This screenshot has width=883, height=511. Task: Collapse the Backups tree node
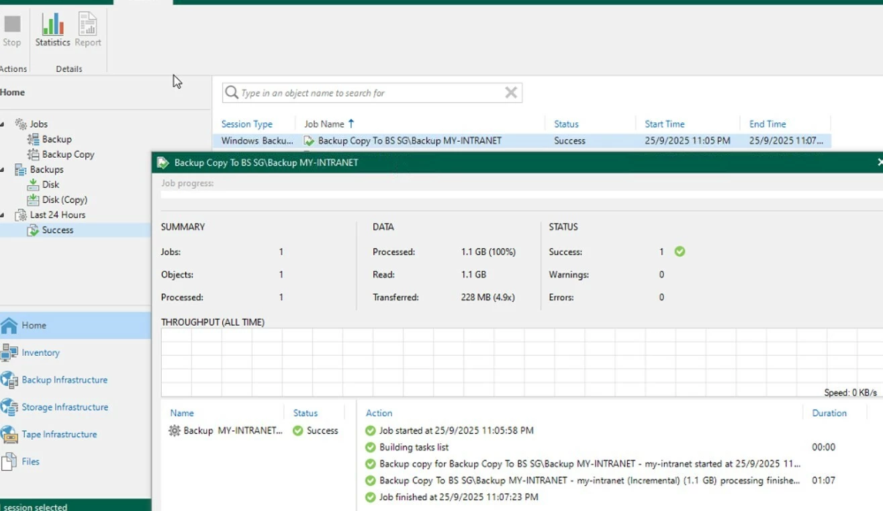[3, 170]
